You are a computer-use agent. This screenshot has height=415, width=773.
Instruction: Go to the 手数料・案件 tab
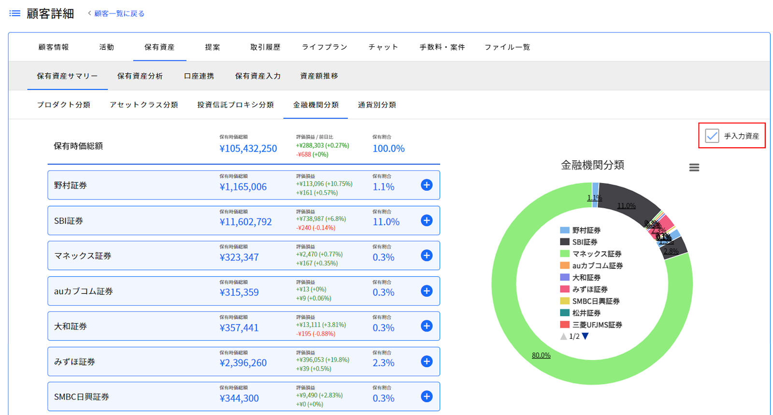pyautogui.click(x=442, y=47)
